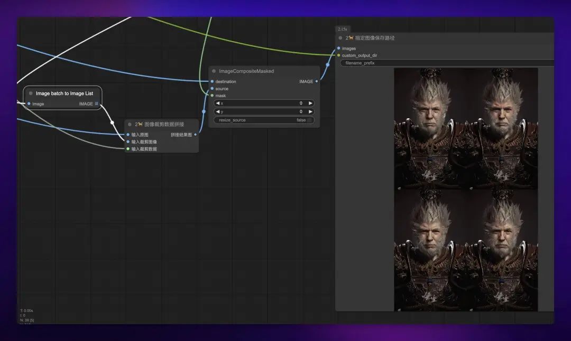Viewport: 571px width, 341px height.
Task: Collapse the 指定图像保存路径 node via its title dot
Action: pos(340,38)
